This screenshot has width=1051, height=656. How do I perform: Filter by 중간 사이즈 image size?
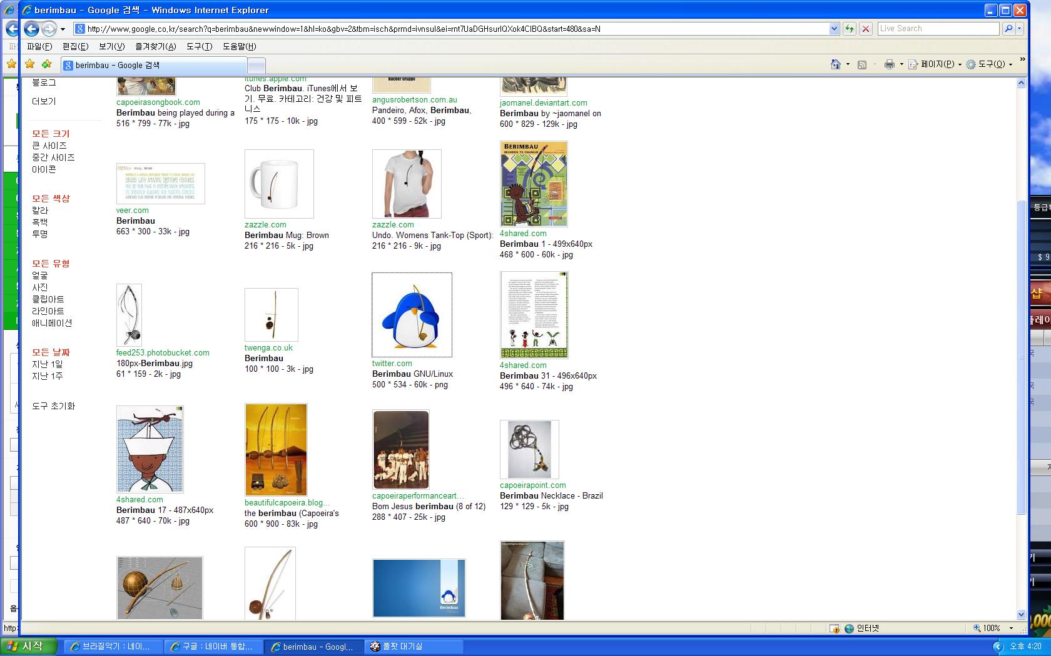[x=53, y=157]
